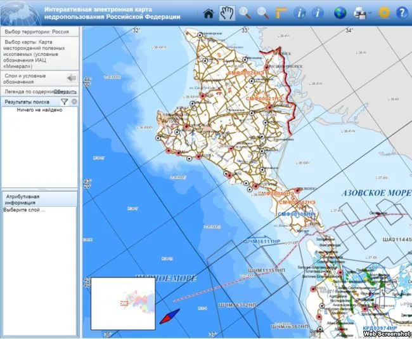Open help with the question mark icon
Viewport: 412px width, 339px height.
pos(402,12)
